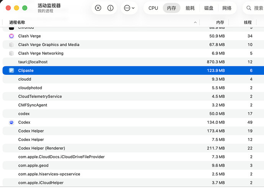
Task: Click the green zoom window button
Action: click(25, 8)
